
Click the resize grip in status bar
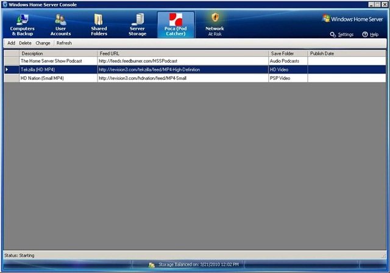[x=384, y=256]
